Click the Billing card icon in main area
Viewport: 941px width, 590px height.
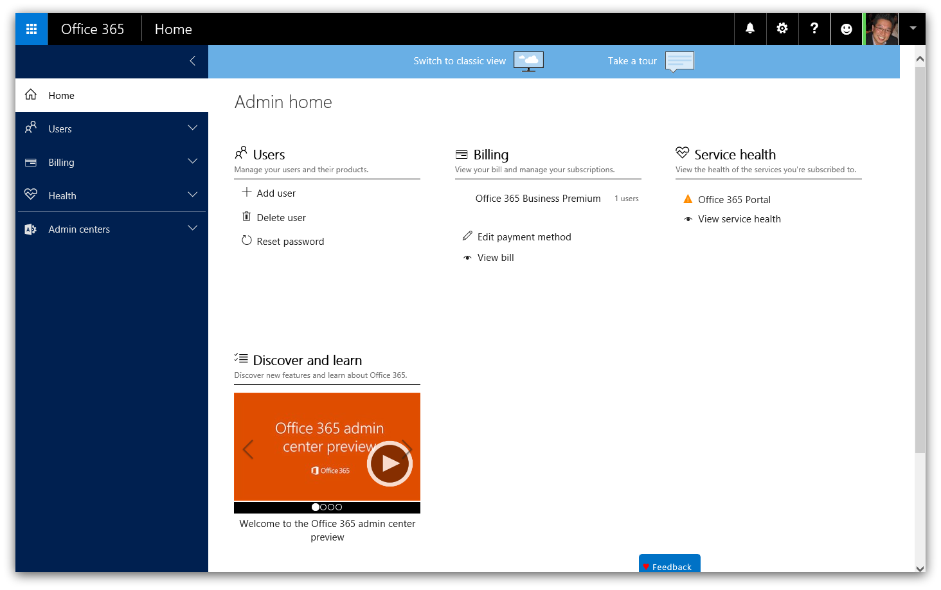[462, 154]
